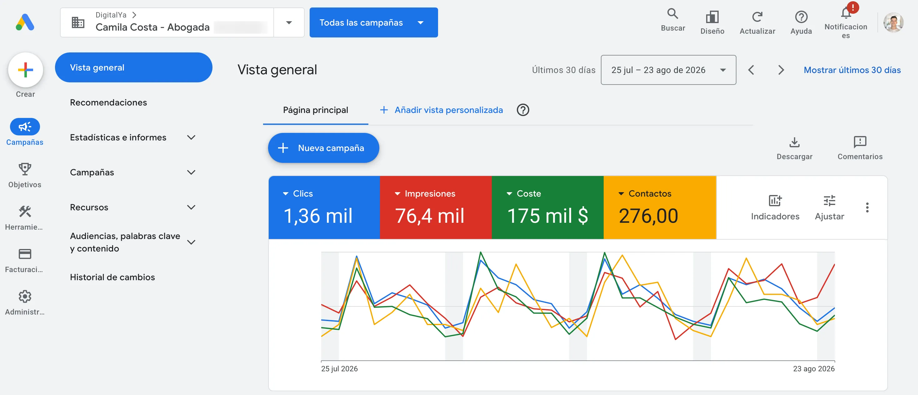918x395 pixels.
Task: Open account selector dropdown arrow
Action: tap(289, 23)
